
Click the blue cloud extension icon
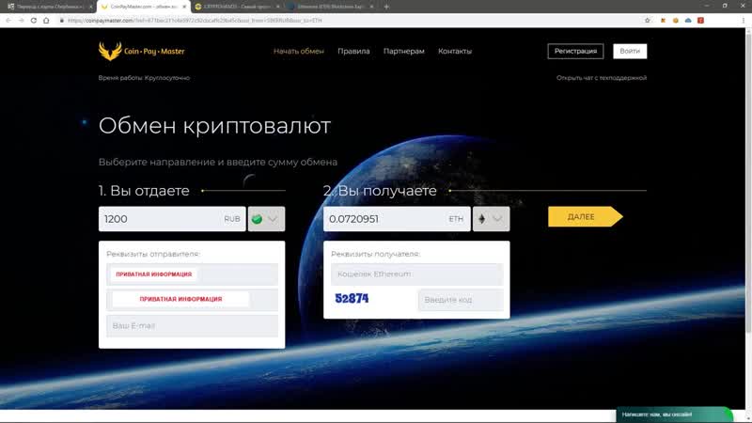pos(688,20)
